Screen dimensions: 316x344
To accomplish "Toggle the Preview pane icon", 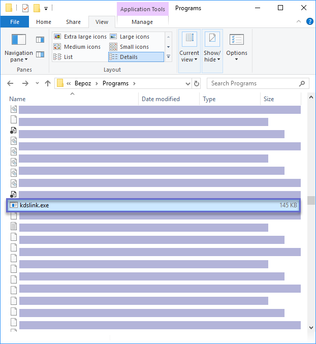I will 40,40.
